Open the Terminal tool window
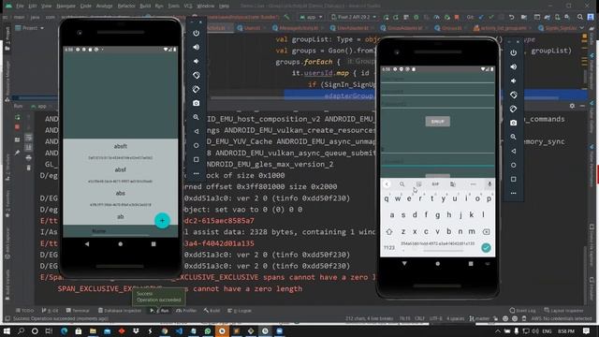This screenshot has height=337, width=599. coord(78,311)
